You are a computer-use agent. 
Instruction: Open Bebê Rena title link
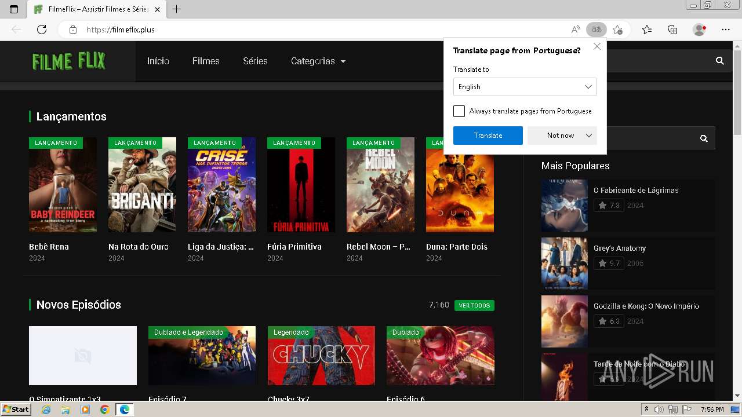pyautogui.click(x=49, y=247)
